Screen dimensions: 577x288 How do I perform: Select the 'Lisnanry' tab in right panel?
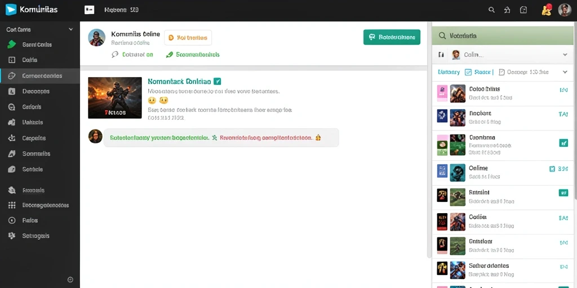pyautogui.click(x=449, y=72)
